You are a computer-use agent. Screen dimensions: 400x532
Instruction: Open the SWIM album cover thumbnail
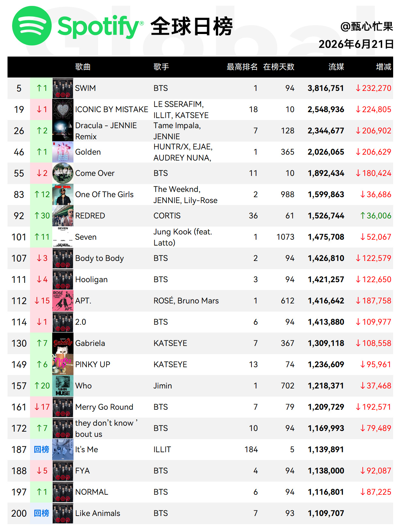pyautogui.click(x=63, y=88)
